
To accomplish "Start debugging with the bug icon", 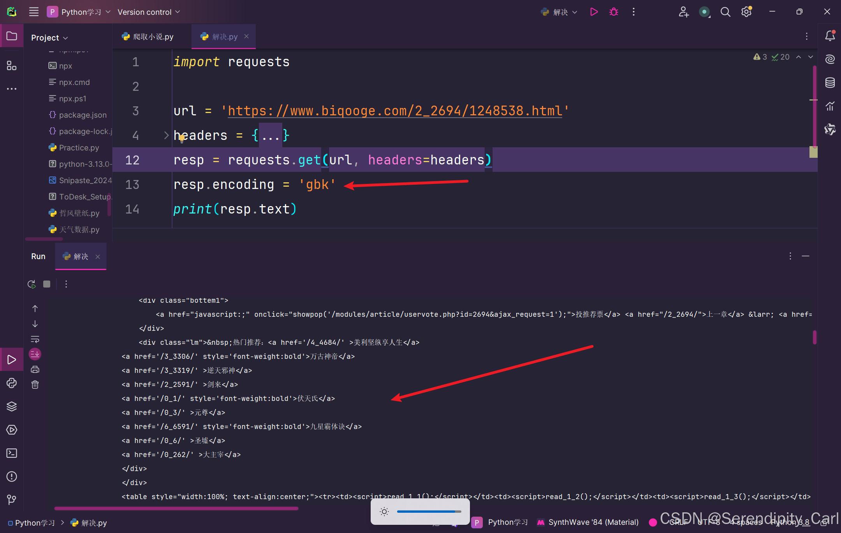I will [614, 12].
